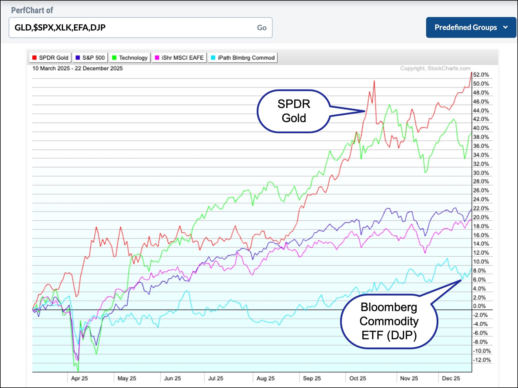Click the SPDR Gold callout bubble
518x388 pixels.
coord(294,111)
